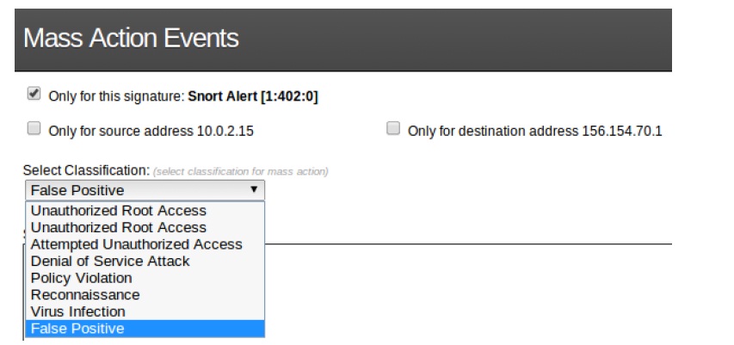Select 'Attempted Unauthorized Access' from the list
Viewport: 734px width, 345px height.
(136, 244)
